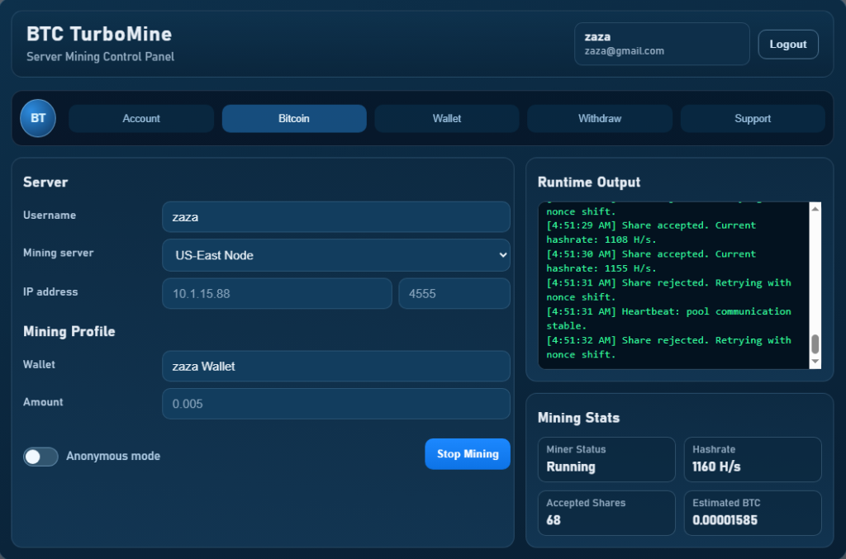Screen dimensions: 846x559
Task: Grab the Runtime Output scrollbar thumb
Action: pos(815,344)
